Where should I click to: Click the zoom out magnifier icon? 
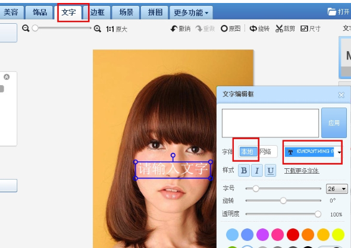tap(26, 29)
